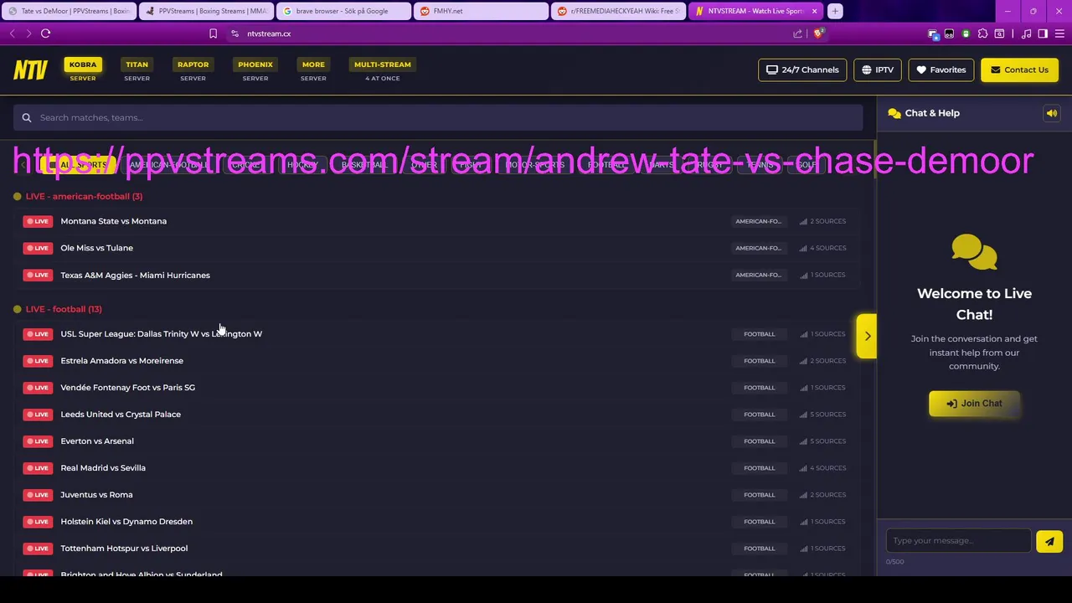The image size is (1072, 603).
Task: Open 24/7 Channels
Action: tap(802, 70)
